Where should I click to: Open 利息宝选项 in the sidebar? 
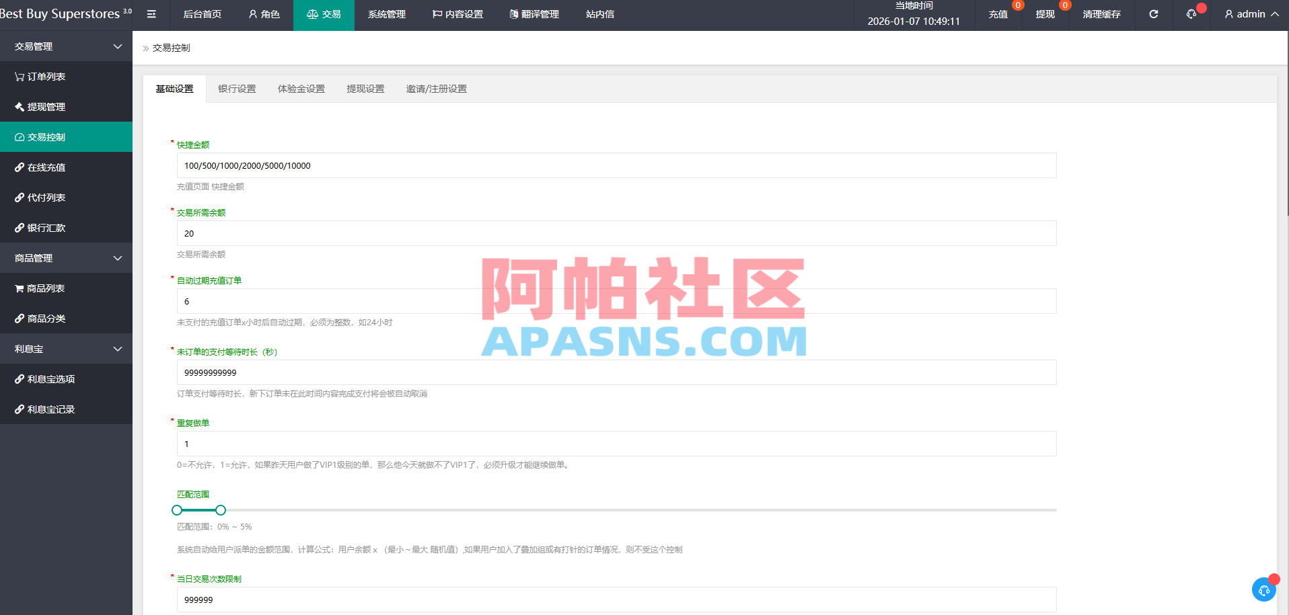tap(66, 379)
